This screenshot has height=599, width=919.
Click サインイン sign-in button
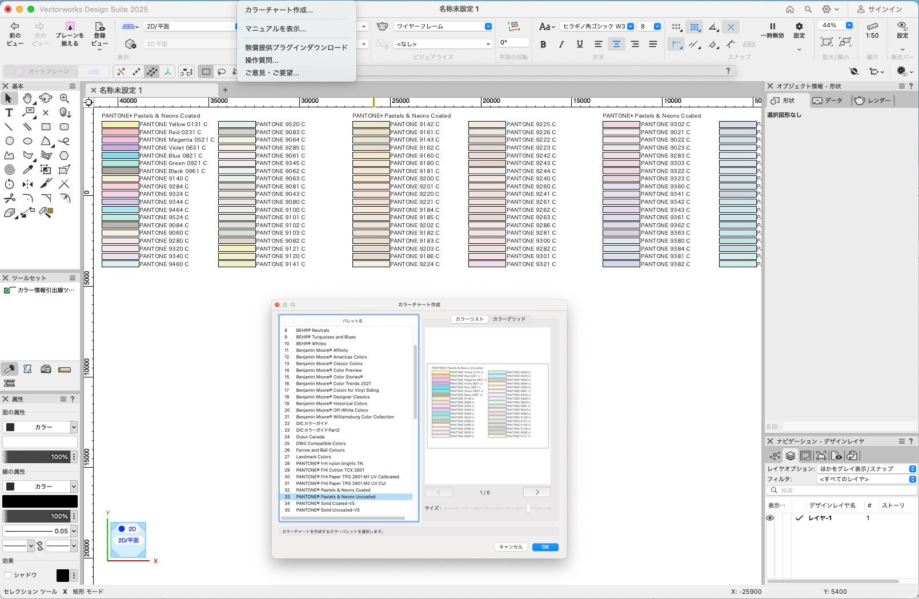[x=880, y=9]
